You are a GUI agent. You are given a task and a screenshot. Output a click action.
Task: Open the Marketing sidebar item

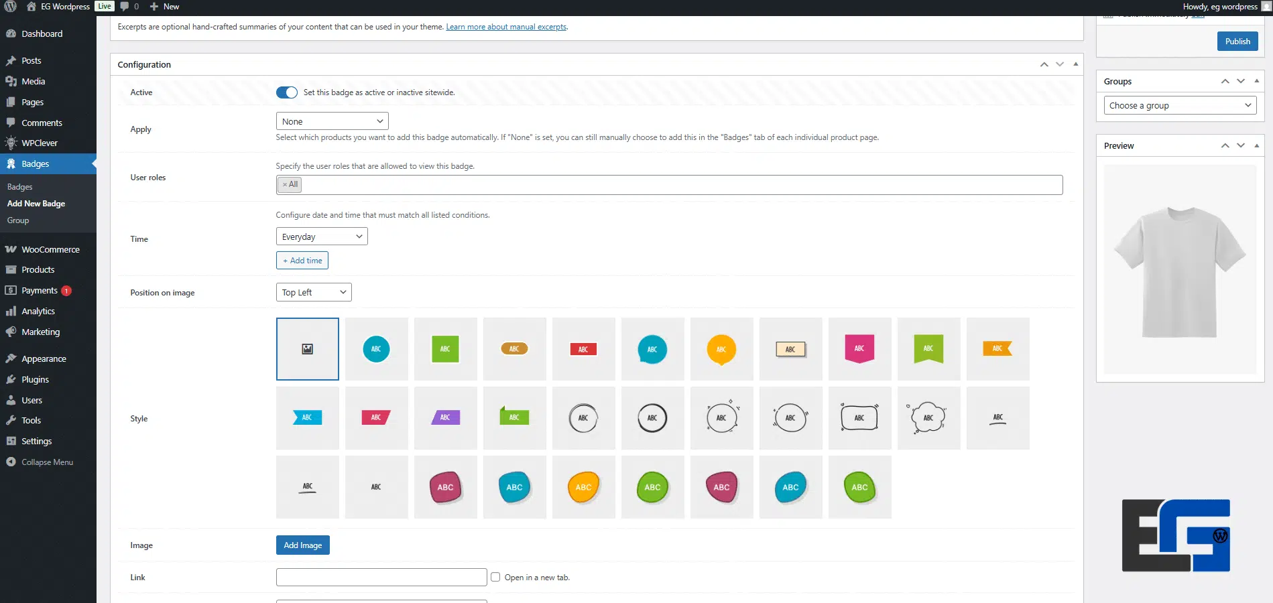click(x=40, y=332)
